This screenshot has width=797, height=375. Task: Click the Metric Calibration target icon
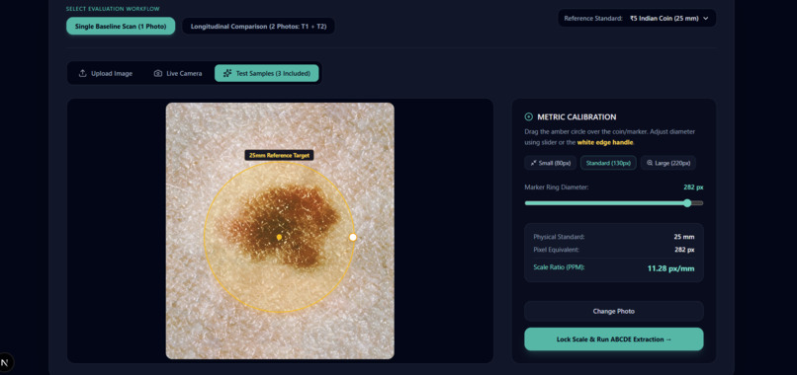coord(529,116)
